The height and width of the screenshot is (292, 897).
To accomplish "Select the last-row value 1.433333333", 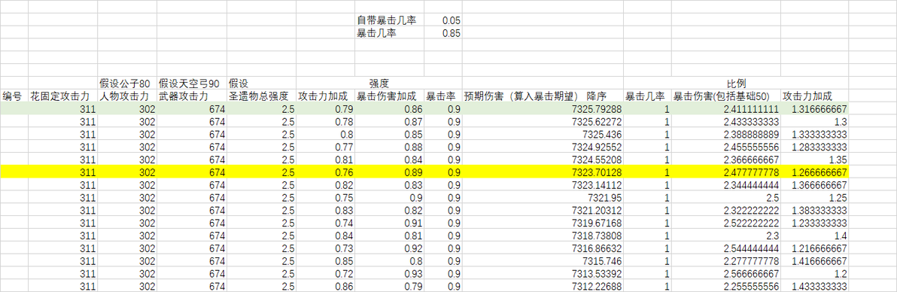I will click(815, 286).
